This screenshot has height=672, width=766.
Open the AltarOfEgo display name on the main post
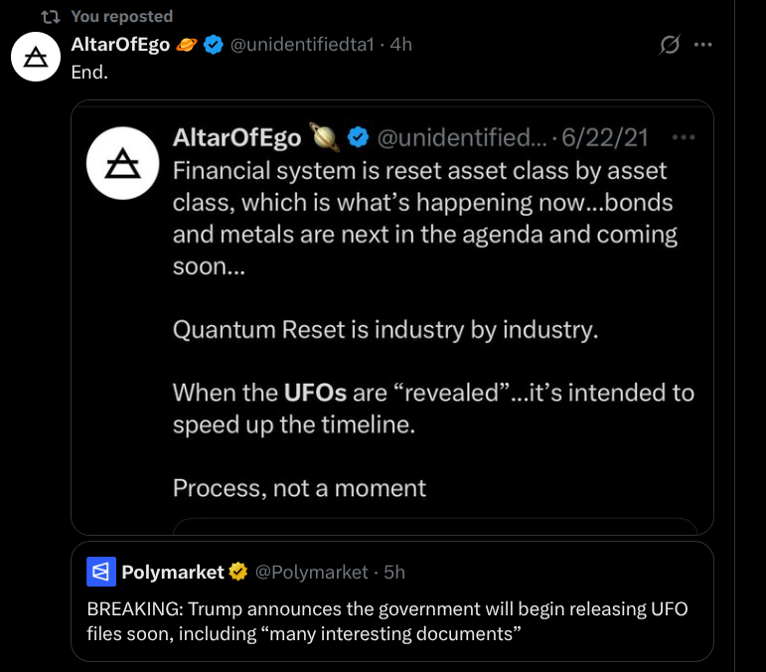(120, 45)
